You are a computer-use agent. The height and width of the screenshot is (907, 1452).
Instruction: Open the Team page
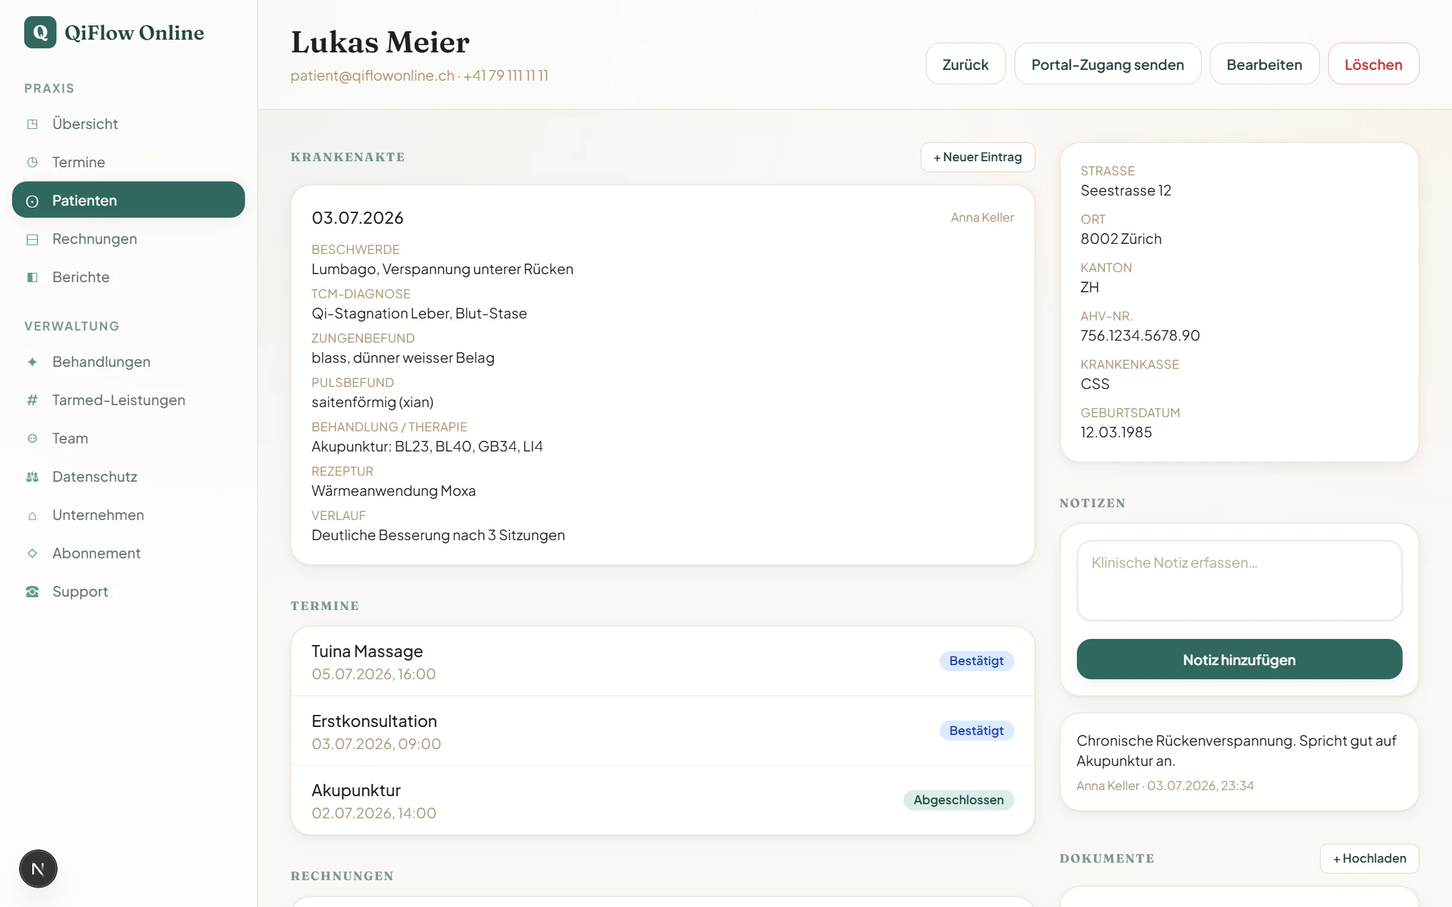point(128,438)
